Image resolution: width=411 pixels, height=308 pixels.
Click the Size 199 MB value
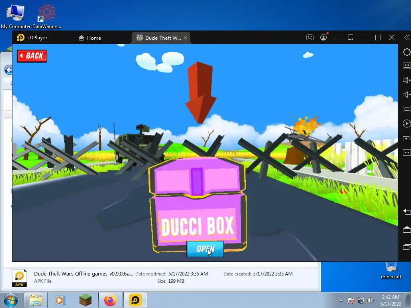tap(176, 281)
